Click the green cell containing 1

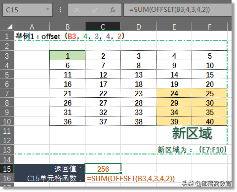click(67, 56)
